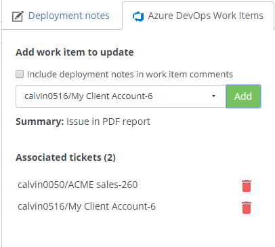Click the Summary: Issue in PDF report text
The height and width of the screenshot is (247, 275).
83,121
